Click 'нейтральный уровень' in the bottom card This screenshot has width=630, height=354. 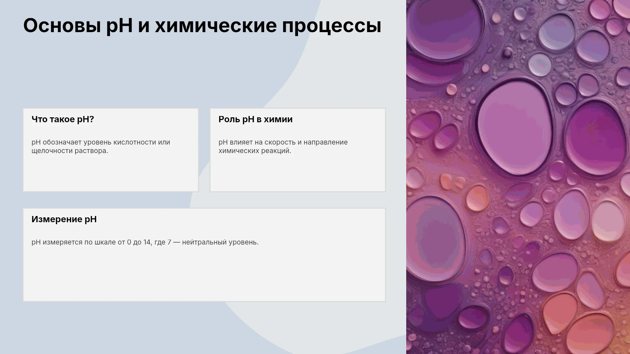[x=220, y=242]
